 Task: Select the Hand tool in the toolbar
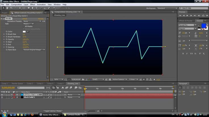click(7, 8)
